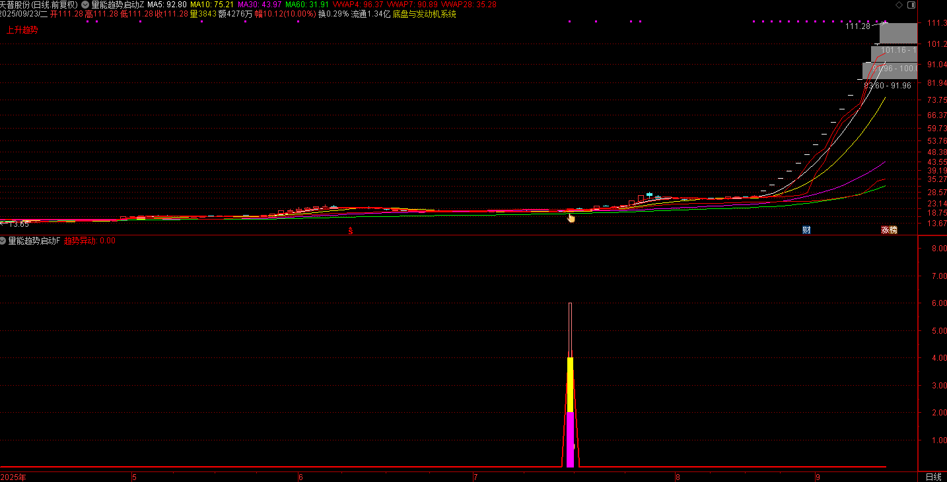This screenshot has width=947, height=482.
Task: Click the 量能趋势启动F sub-chart name
Action: [34, 241]
